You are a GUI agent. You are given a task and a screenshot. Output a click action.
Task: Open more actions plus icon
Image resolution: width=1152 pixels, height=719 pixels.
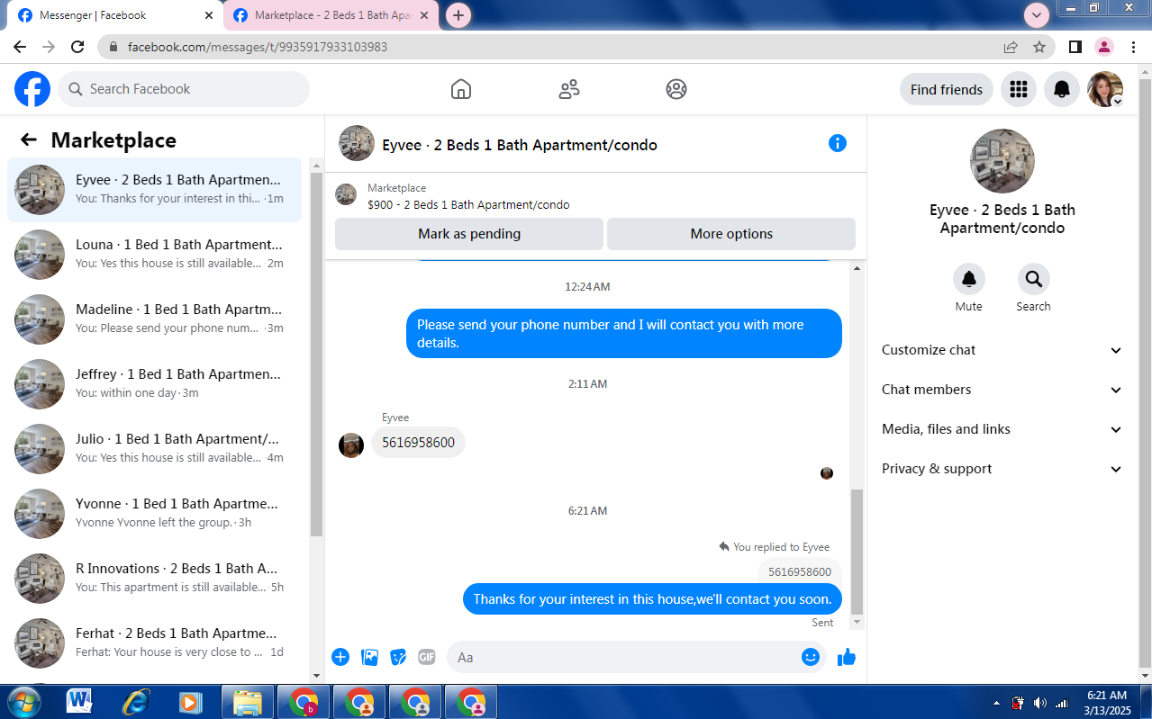point(340,657)
